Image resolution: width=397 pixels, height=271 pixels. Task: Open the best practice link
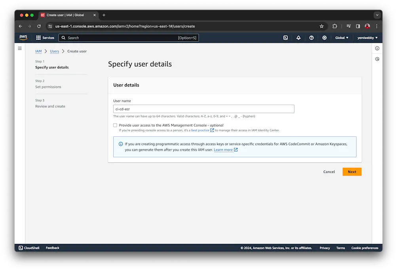coord(200,130)
